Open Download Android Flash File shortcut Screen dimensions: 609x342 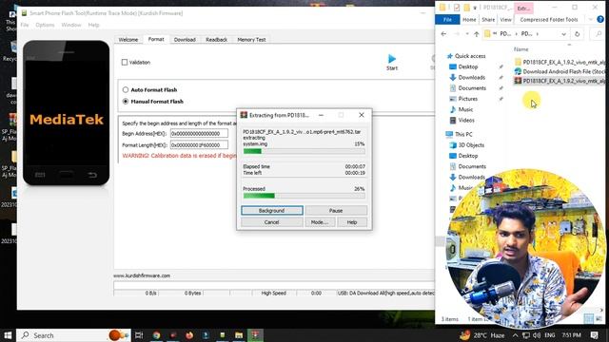(560, 71)
